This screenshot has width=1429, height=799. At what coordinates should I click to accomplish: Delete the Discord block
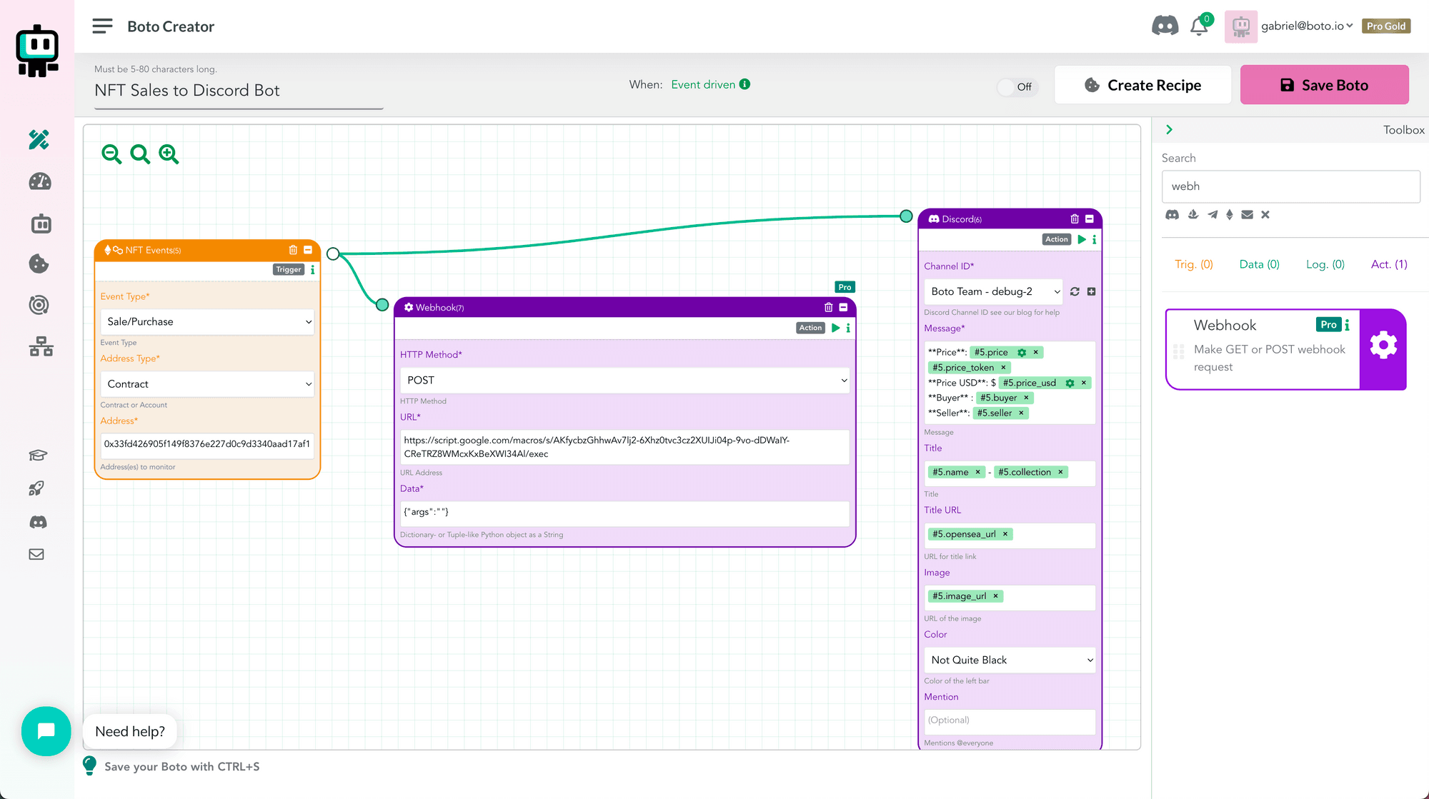tap(1075, 218)
